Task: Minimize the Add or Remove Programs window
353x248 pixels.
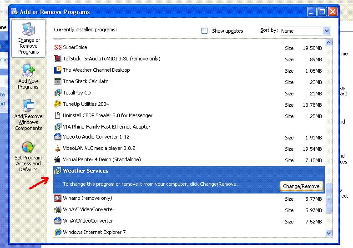Action: 312,12
